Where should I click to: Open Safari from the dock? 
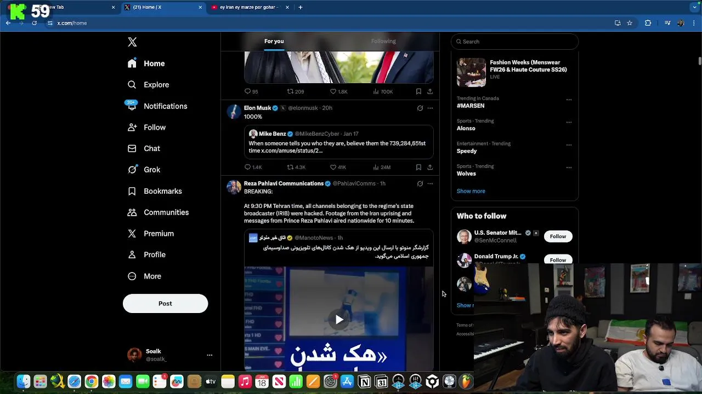[74, 382]
